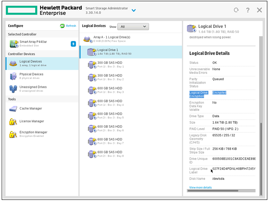
Task: Click the RAID 50 (NPG: 2) value
Action: [225, 129]
